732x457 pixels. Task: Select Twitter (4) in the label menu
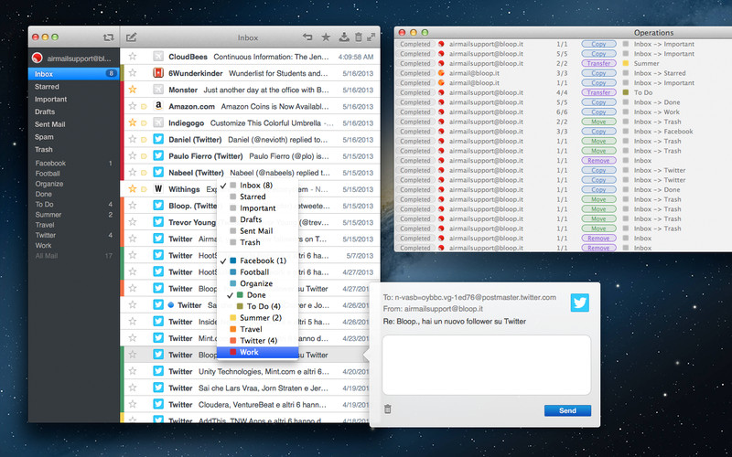click(258, 340)
